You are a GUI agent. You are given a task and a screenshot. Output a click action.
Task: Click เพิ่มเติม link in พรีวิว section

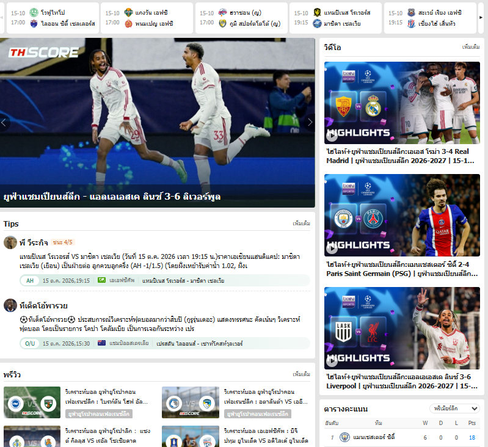(301, 374)
